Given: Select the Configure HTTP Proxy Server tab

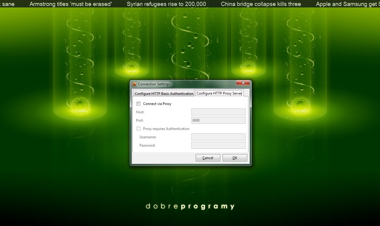Looking at the screenshot, I should (x=219, y=93).
